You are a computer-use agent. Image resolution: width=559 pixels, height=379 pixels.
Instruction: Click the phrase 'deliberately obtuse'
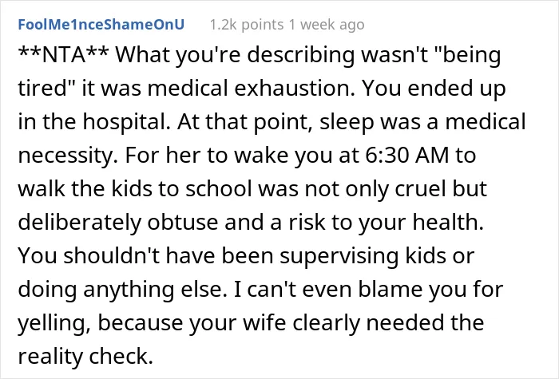click(x=119, y=222)
